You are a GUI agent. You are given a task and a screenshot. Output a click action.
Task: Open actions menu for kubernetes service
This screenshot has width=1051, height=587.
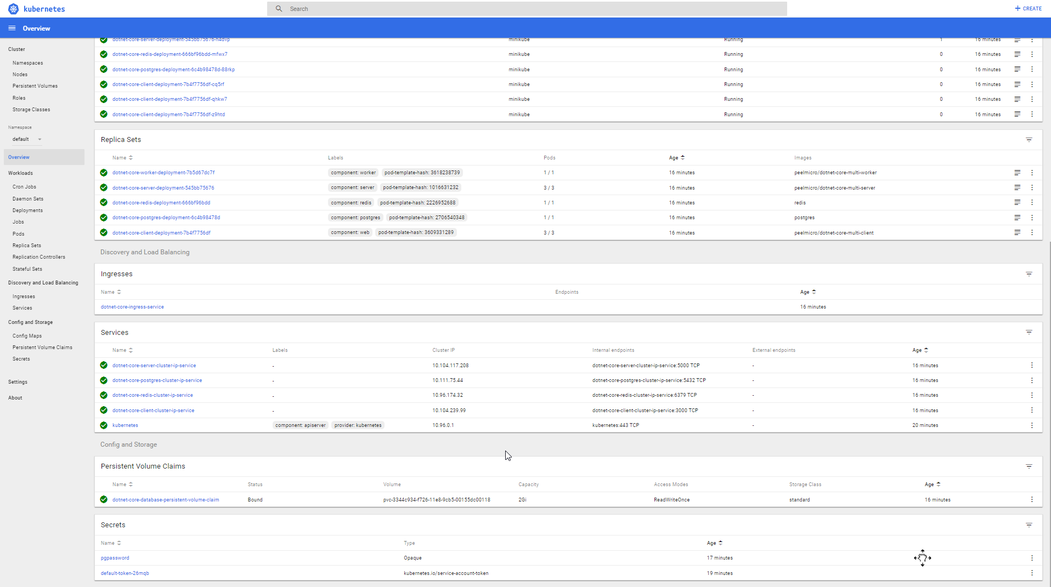tap(1032, 425)
